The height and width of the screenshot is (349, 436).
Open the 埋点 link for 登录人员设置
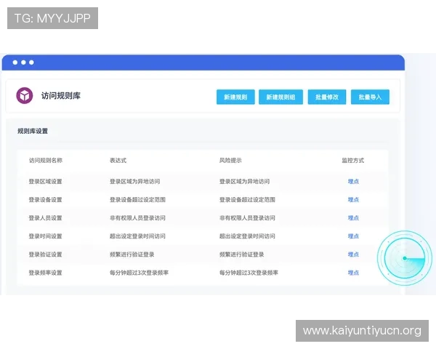tap(353, 218)
